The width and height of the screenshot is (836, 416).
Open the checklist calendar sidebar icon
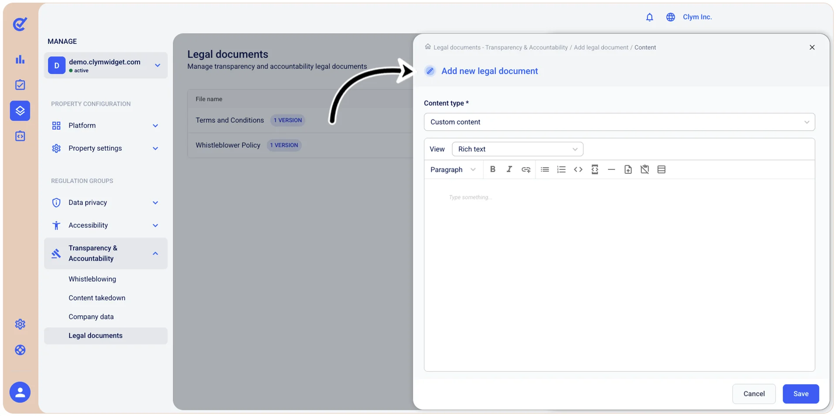tap(20, 85)
